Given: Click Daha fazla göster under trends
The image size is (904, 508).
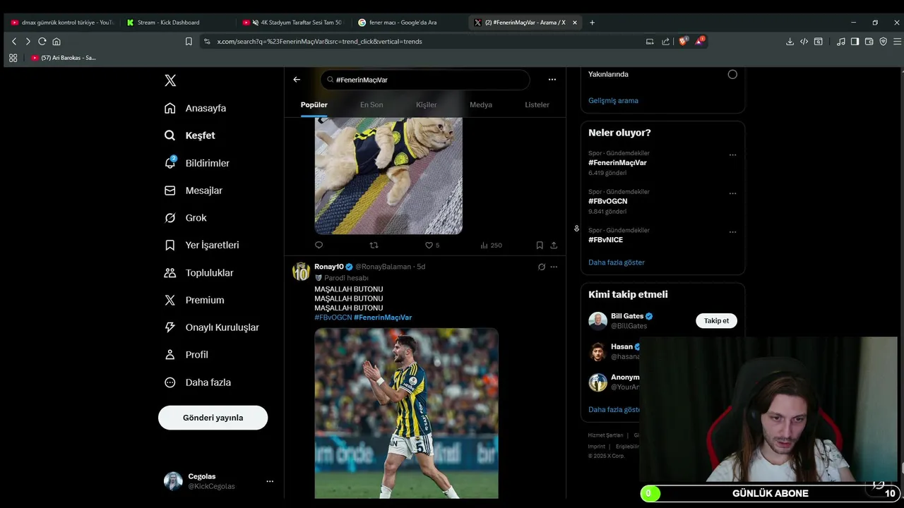Looking at the screenshot, I should coord(617,262).
